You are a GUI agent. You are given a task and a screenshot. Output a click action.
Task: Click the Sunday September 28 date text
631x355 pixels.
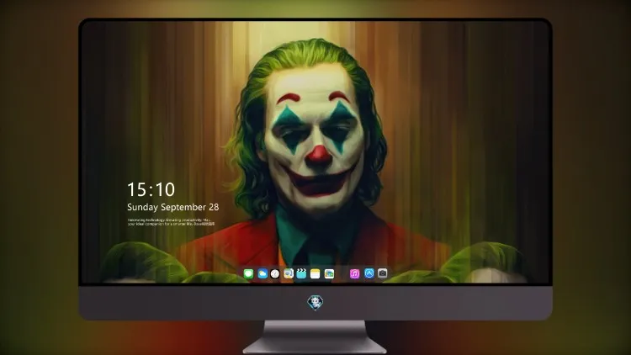[x=173, y=207]
